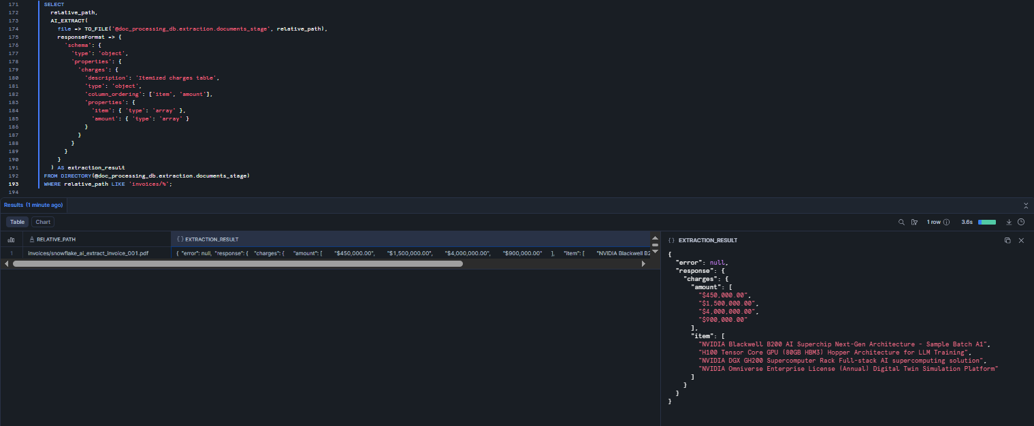Switch to the Chart view
Image resolution: width=1034 pixels, height=426 pixels.
[x=43, y=222]
